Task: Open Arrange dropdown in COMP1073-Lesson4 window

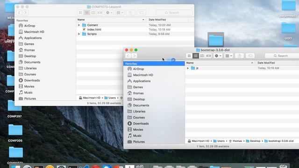Action: 120,13
